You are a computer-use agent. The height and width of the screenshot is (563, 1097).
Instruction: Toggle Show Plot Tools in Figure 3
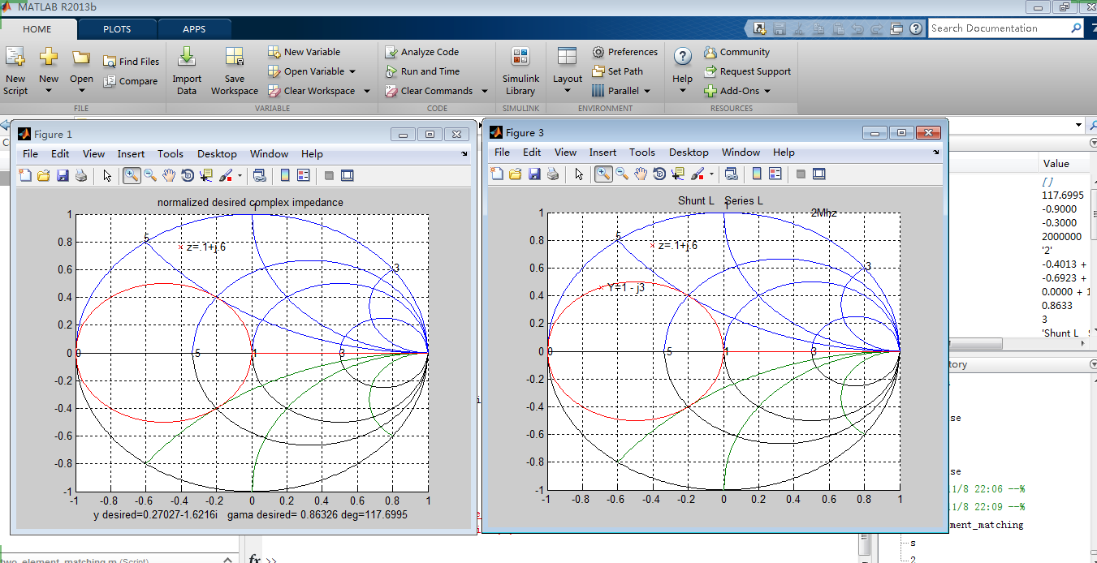[819, 174]
